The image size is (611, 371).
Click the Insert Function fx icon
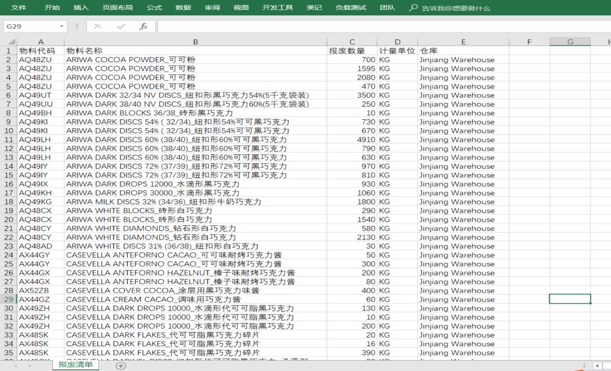(143, 27)
